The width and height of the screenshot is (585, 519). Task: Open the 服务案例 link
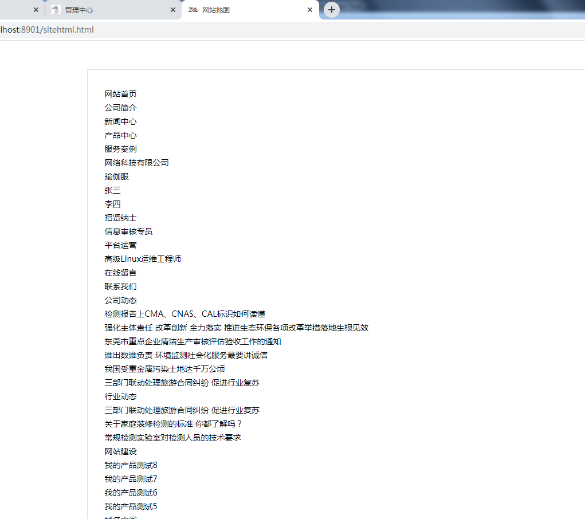pyautogui.click(x=120, y=149)
